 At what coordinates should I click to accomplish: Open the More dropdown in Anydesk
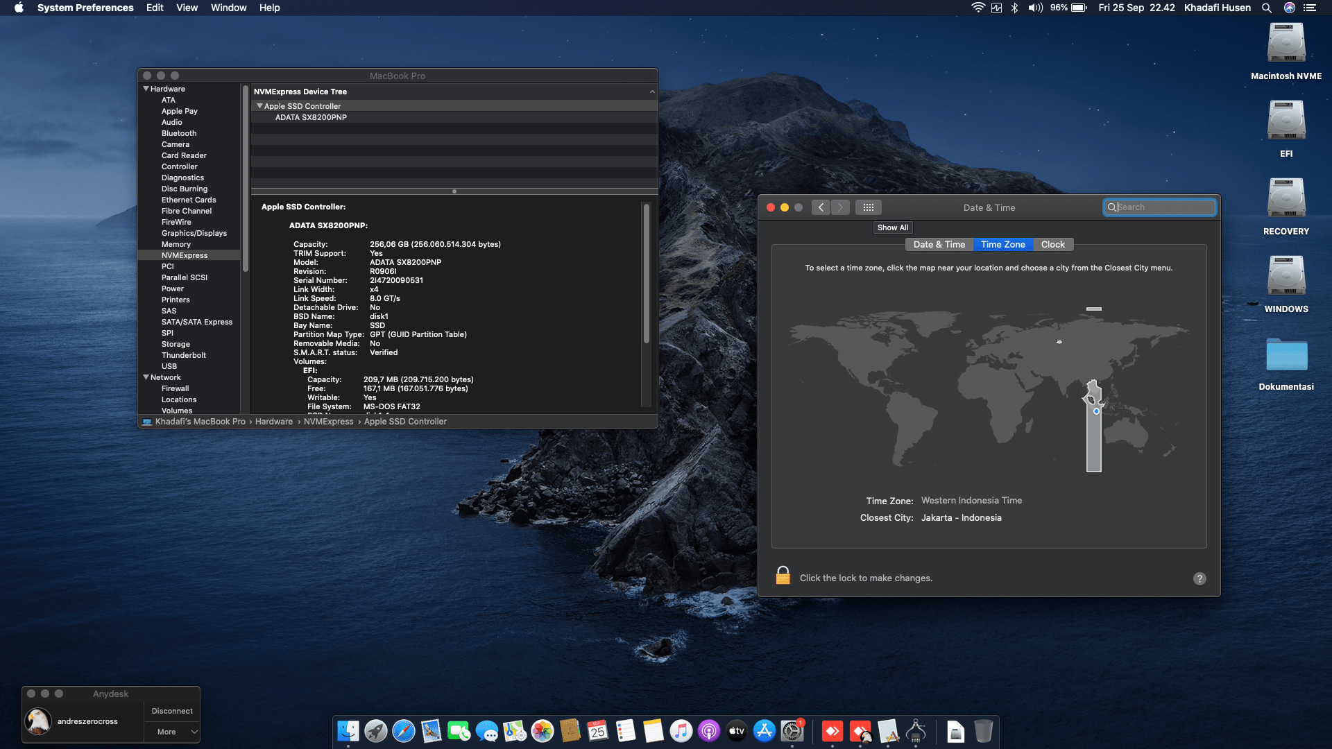pyautogui.click(x=172, y=732)
